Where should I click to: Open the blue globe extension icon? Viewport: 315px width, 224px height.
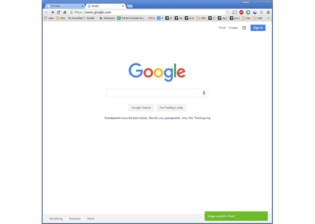(x=255, y=12)
